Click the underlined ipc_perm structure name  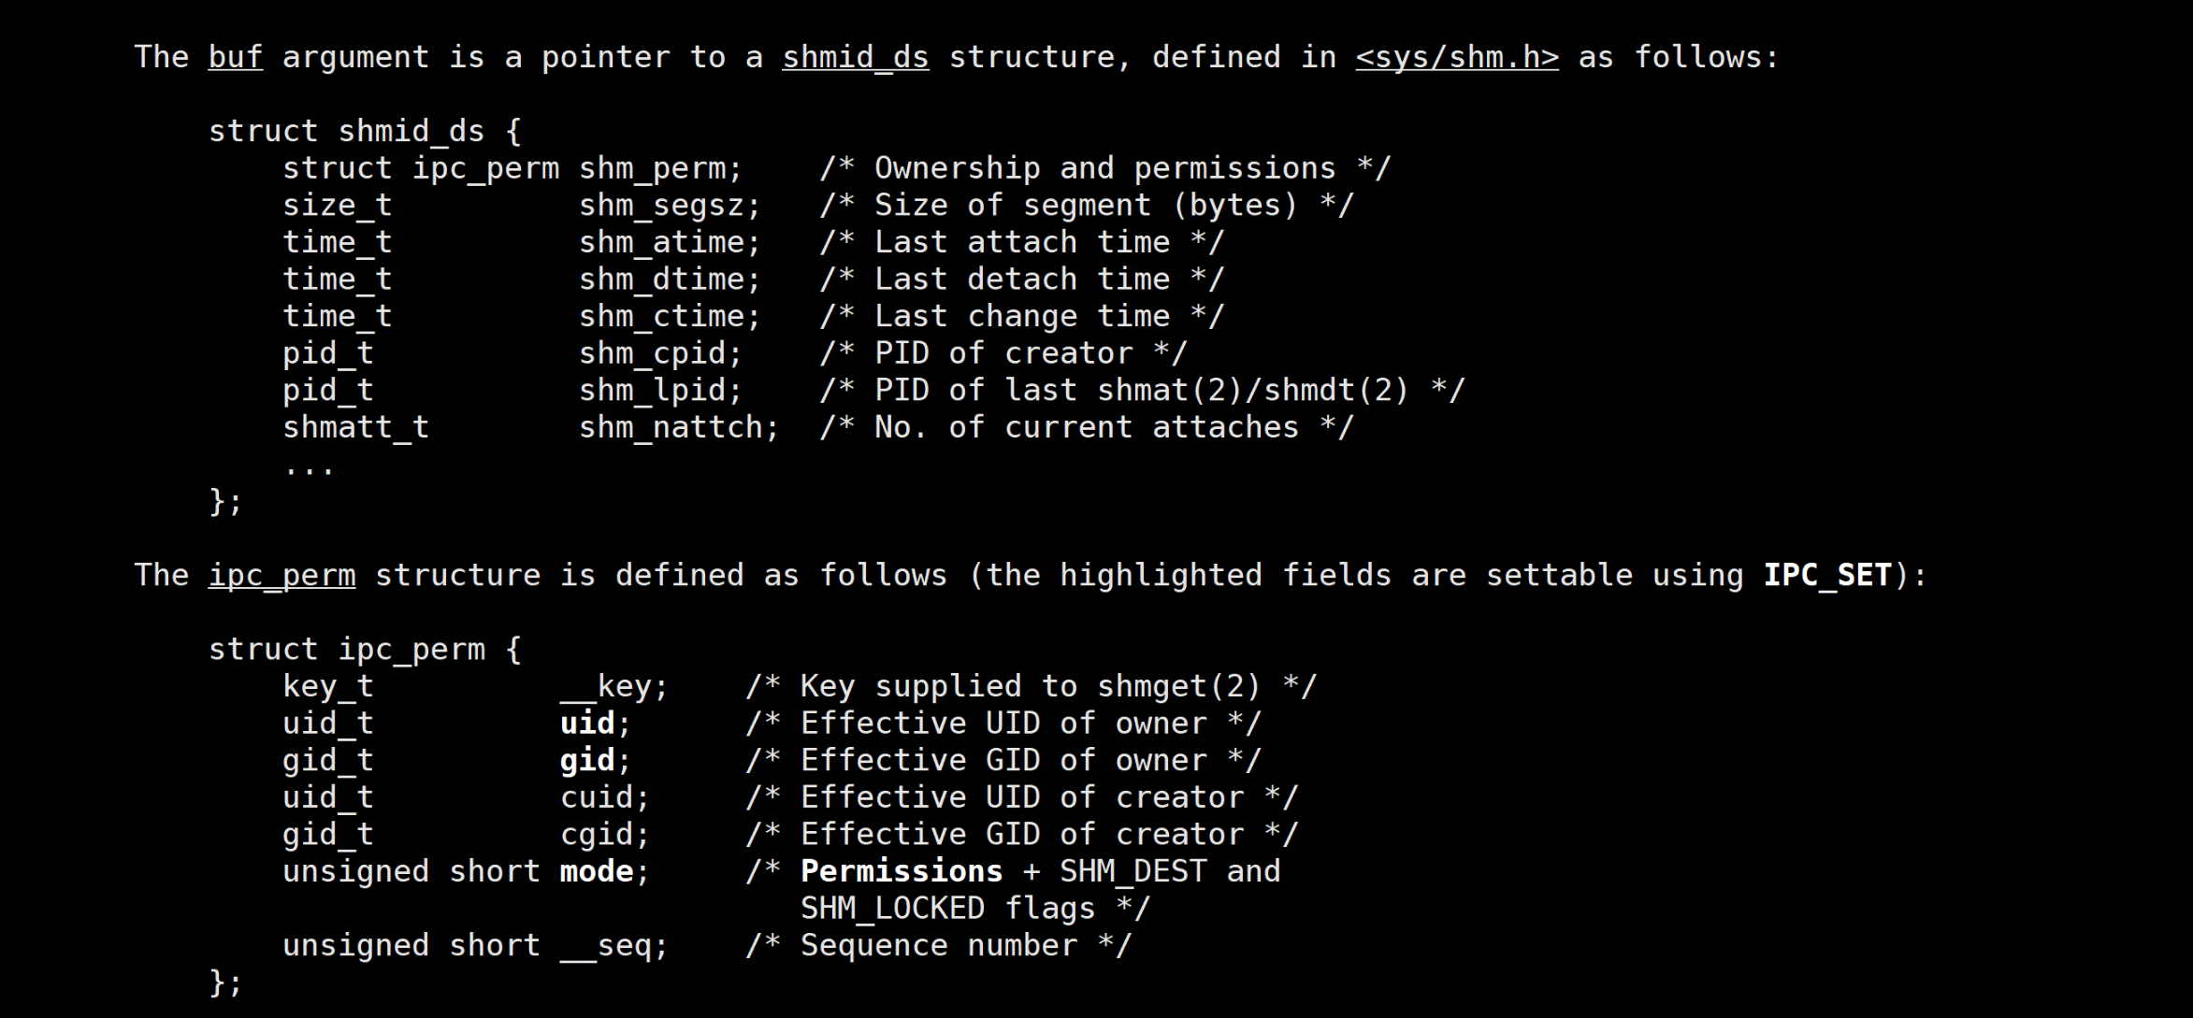click(x=281, y=575)
